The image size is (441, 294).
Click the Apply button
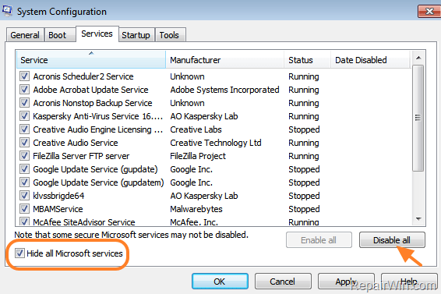346,281
